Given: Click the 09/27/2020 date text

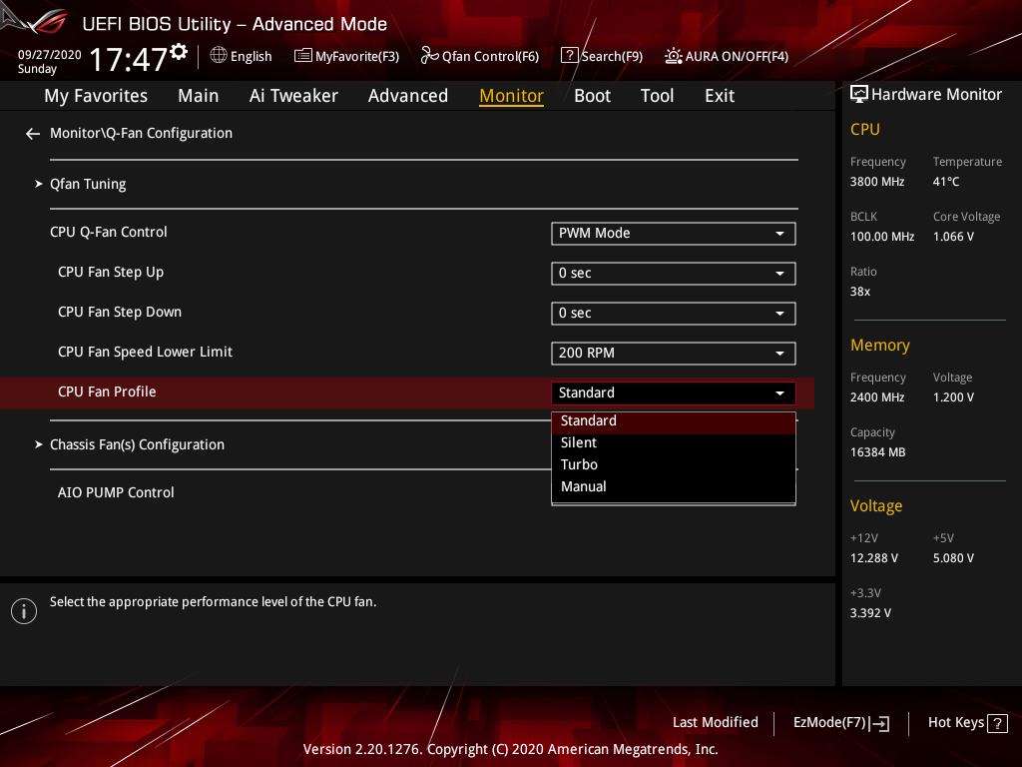Looking at the screenshot, I should point(50,55).
